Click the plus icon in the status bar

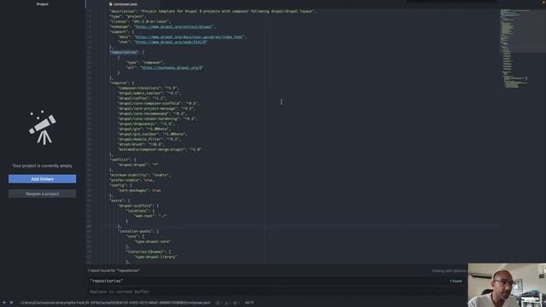[x=4, y=303]
